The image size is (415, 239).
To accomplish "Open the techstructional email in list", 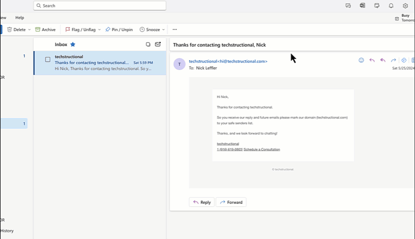I will pyautogui.click(x=100, y=63).
